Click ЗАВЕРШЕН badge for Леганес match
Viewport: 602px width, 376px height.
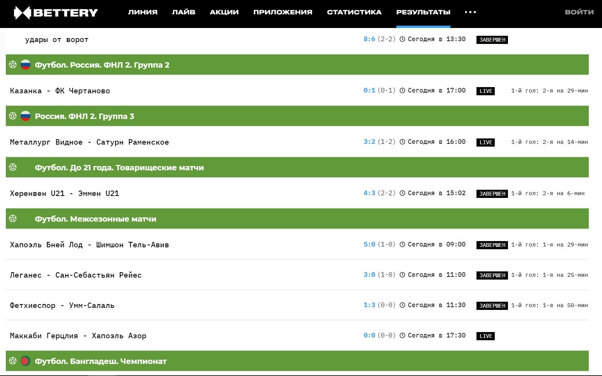coord(492,275)
